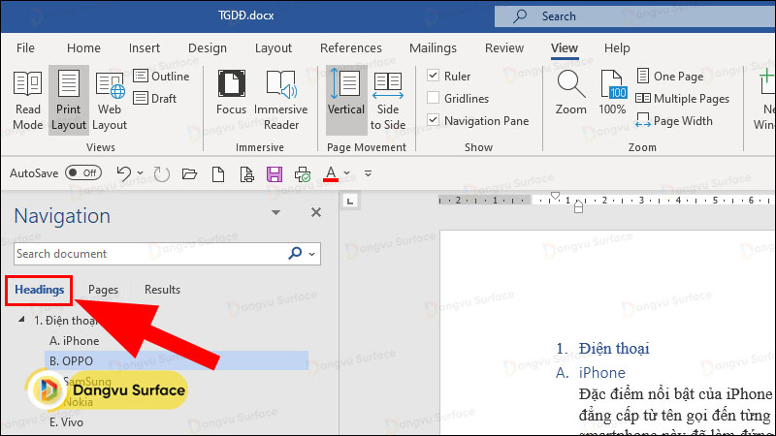Customize Quick Access Toolbar dropdown
The image size is (776, 436).
368,173
